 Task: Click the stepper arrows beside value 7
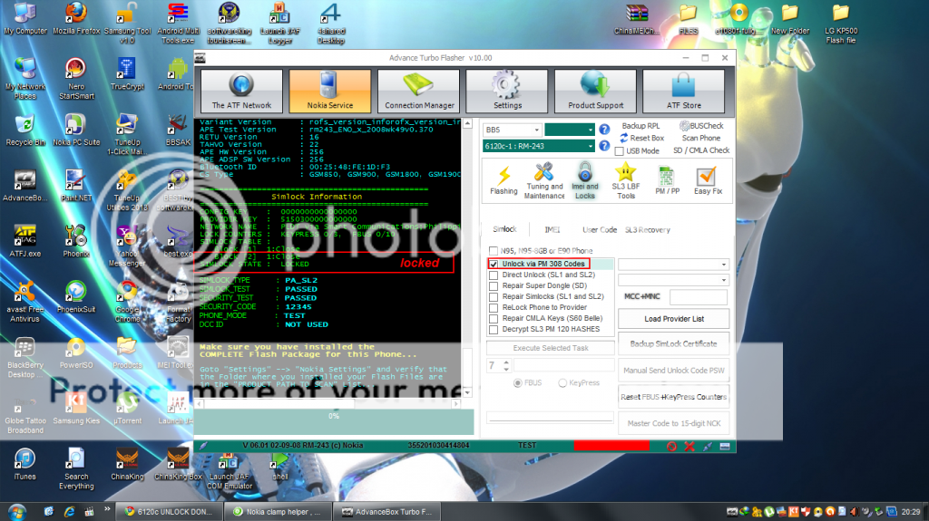coord(506,366)
